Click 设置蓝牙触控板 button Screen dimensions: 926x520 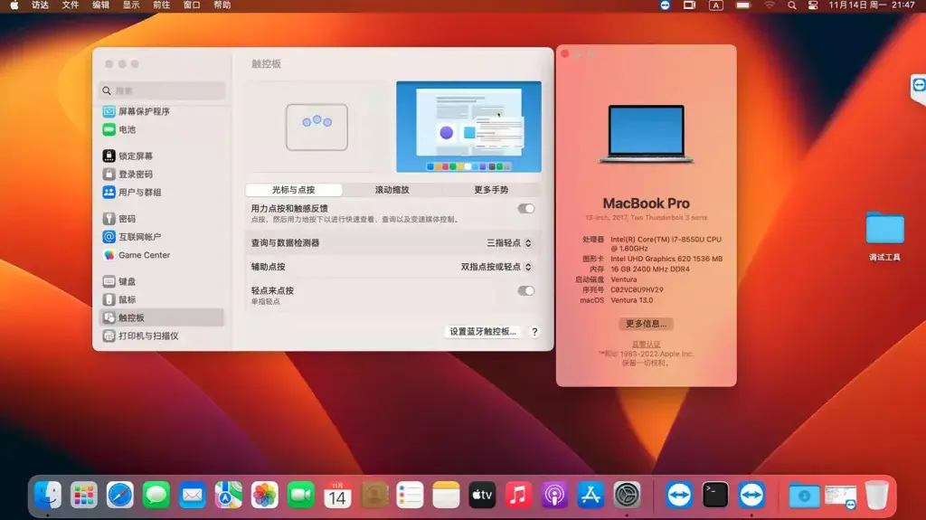coord(483,332)
